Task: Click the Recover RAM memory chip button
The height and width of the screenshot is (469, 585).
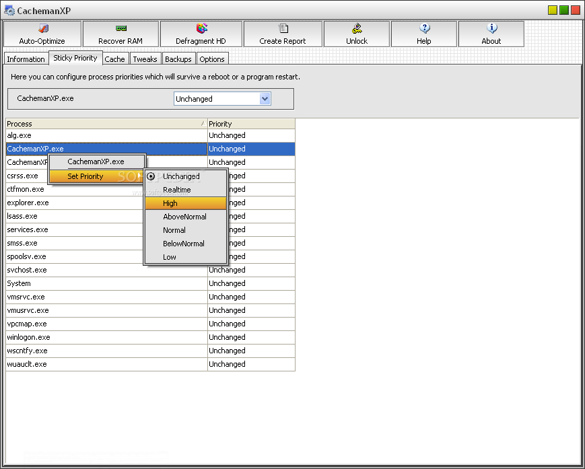Action: click(x=121, y=34)
